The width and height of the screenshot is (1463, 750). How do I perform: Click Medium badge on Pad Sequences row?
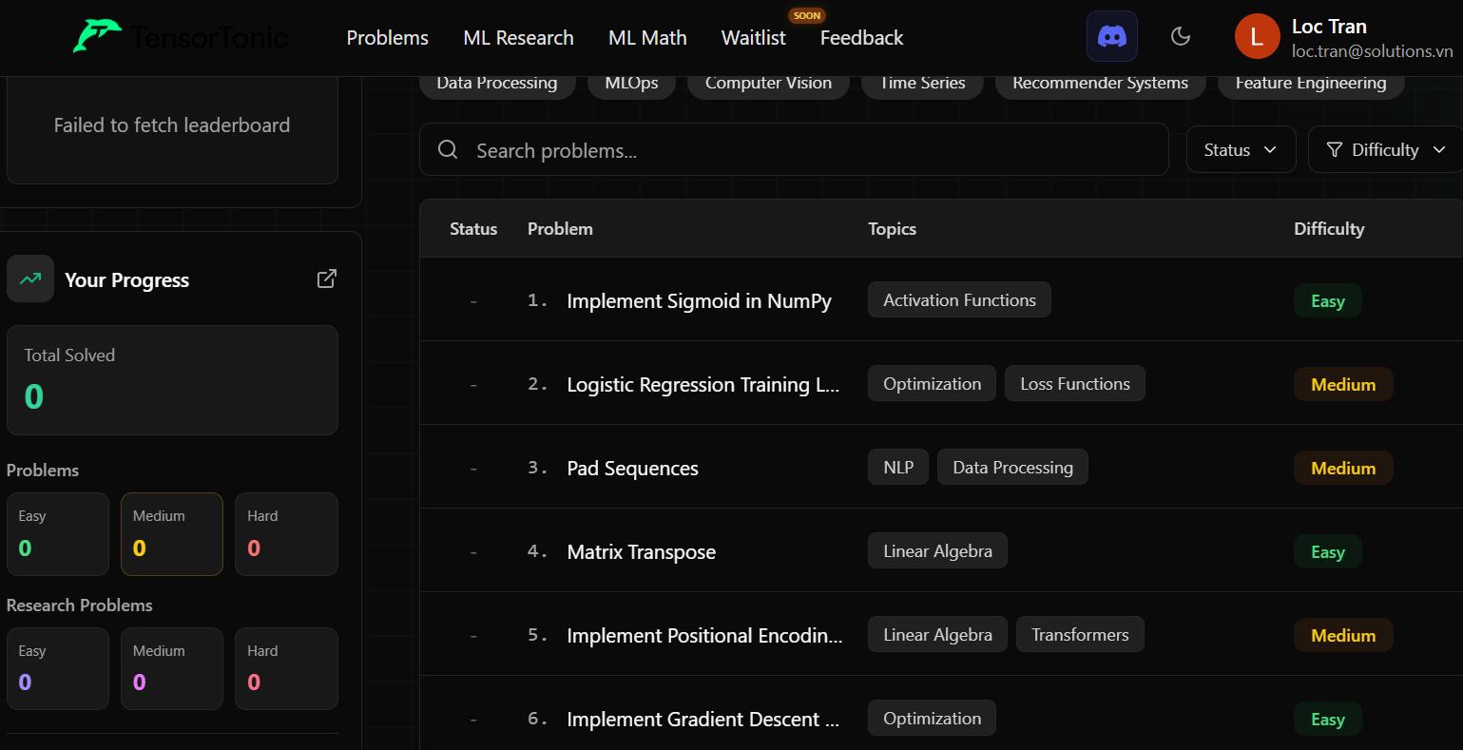click(1343, 468)
